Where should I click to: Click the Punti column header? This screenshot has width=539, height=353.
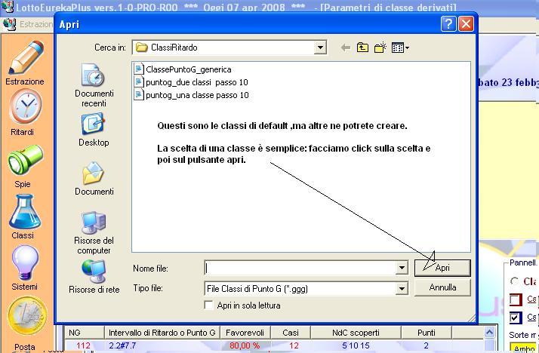tap(427, 333)
